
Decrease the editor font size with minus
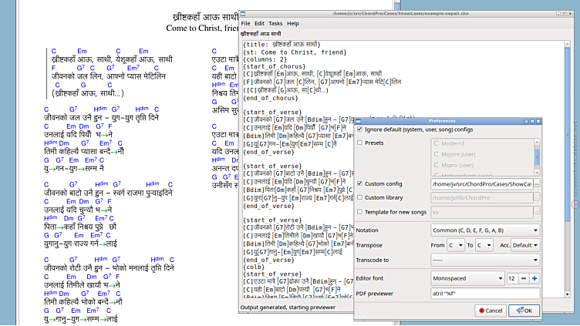pos(523,278)
